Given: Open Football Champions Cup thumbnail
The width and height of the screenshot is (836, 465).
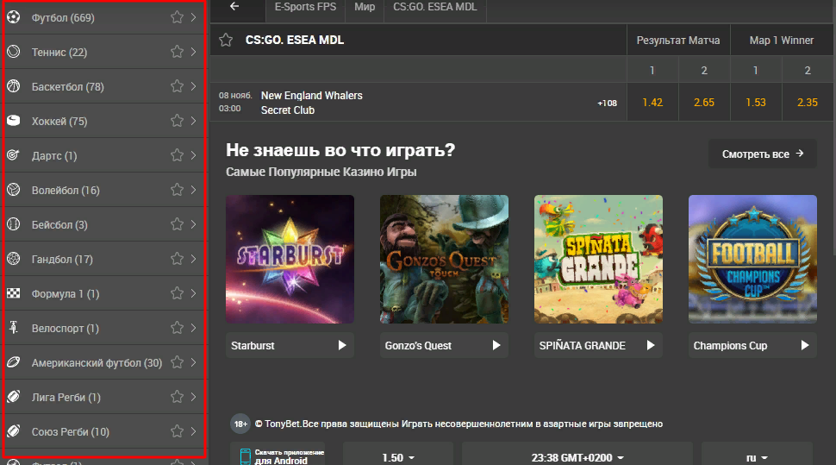Looking at the screenshot, I should [752, 259].
